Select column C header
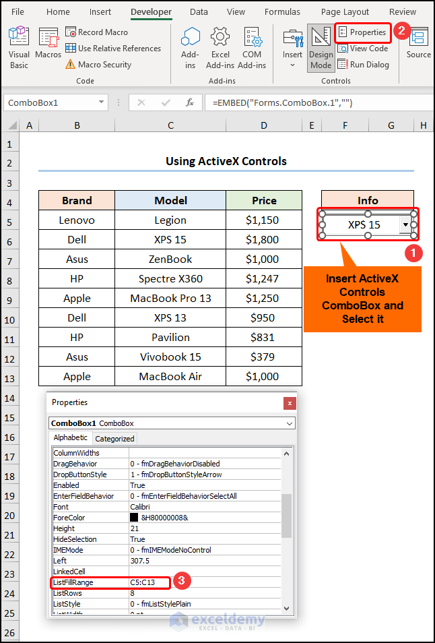This screenshot has height=643, width=435. click(170, 125)
